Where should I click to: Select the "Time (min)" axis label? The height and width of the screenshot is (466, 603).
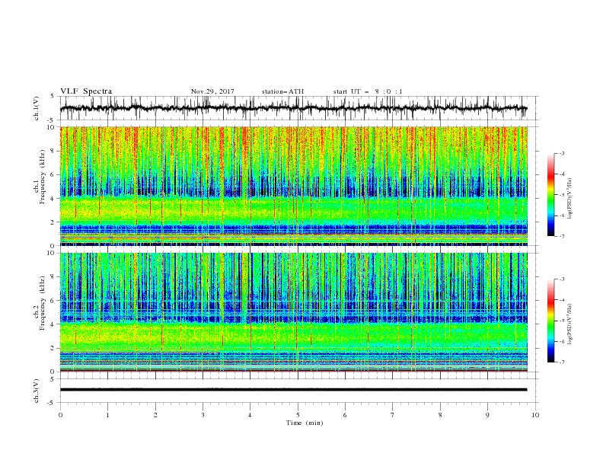pos(305,423)
